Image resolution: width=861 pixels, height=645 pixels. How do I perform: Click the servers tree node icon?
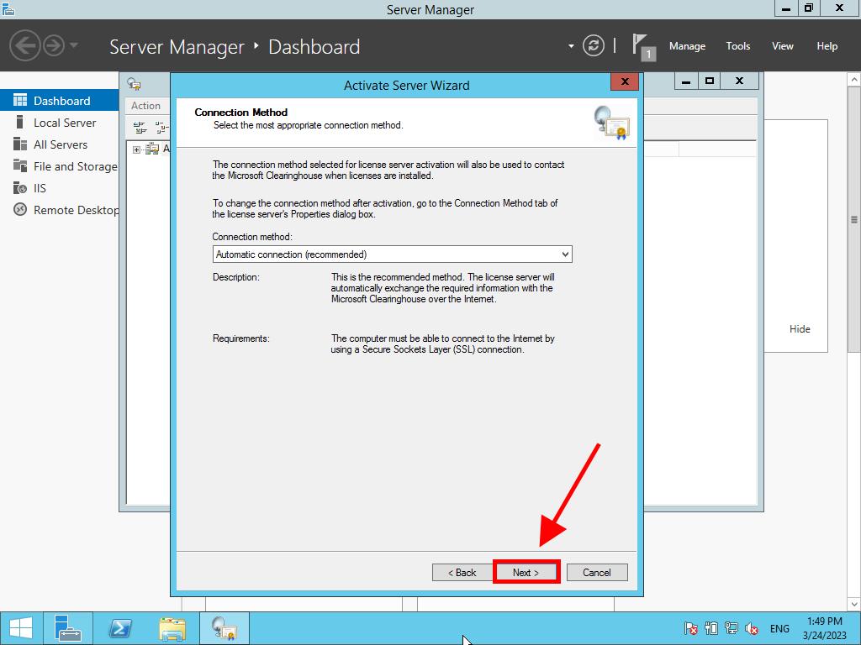click(152, 149)
